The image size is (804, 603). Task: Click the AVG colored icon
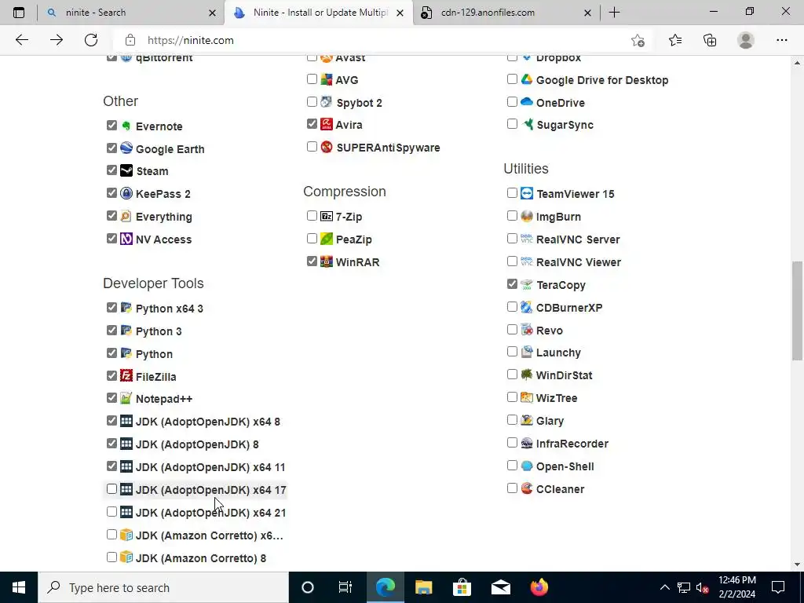[x=326, y=79]
